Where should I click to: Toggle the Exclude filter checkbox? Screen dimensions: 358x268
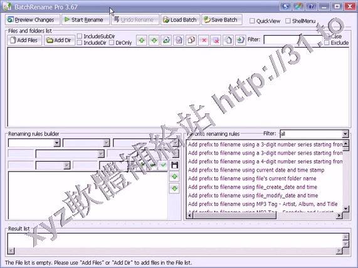click(327, 43)
